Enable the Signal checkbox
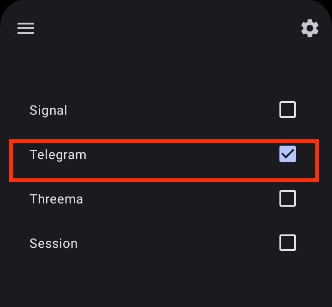This screenshot has width=332, height=307. coord(288,110)
